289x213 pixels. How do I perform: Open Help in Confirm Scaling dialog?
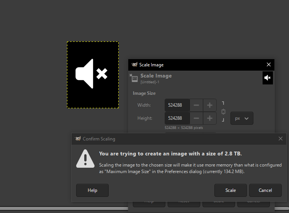92,190
